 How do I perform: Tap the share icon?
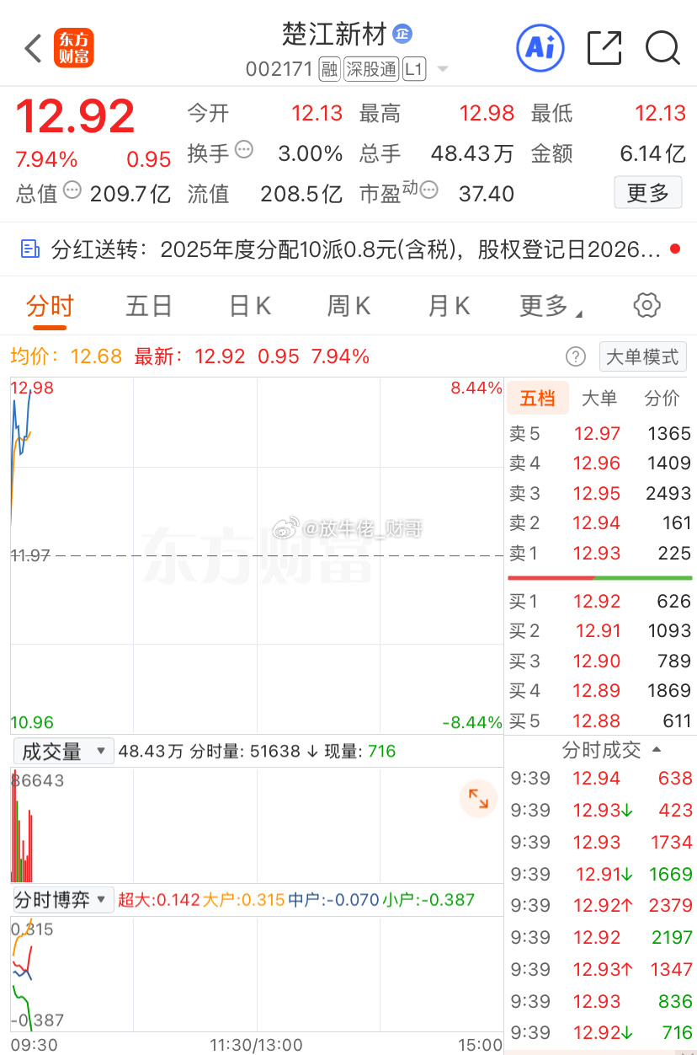point(604,47)
